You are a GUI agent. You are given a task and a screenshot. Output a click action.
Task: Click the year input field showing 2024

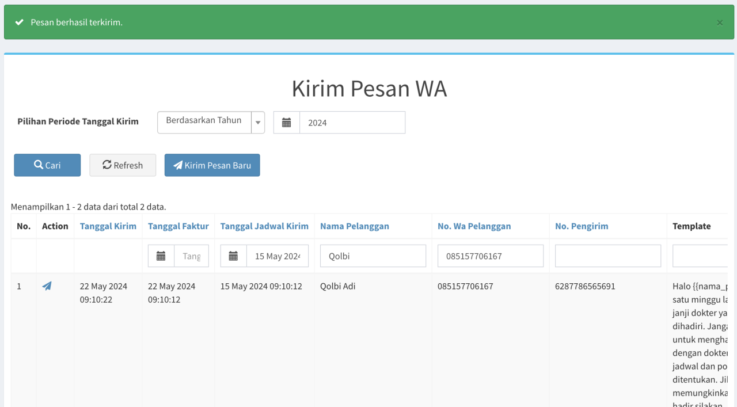352,123
